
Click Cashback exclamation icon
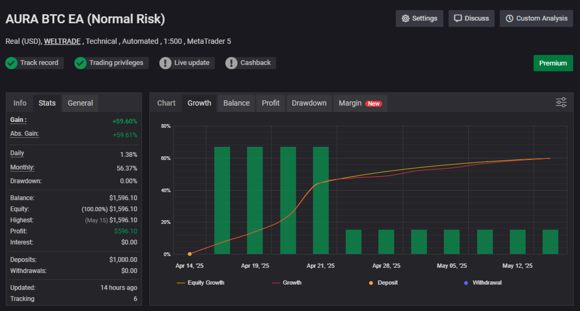(x=231, y=63)
